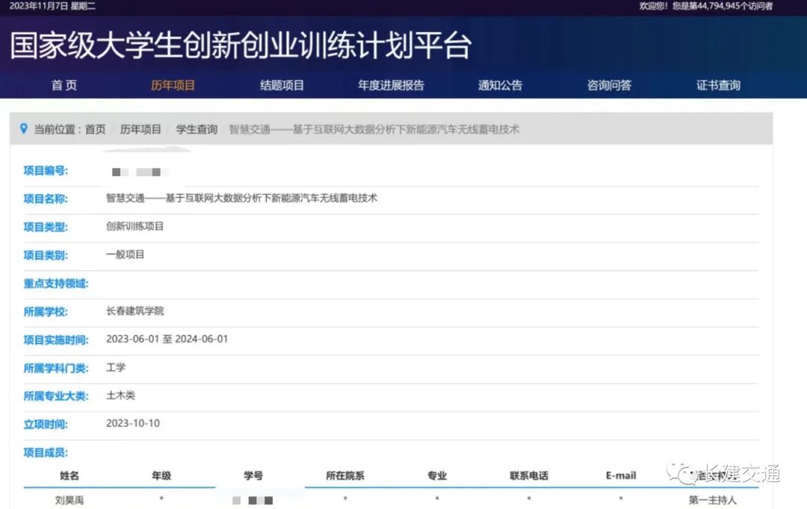Open 证书查询 in the navigation bar
Screen dimensions: 807x509
[x=718, y=85]
